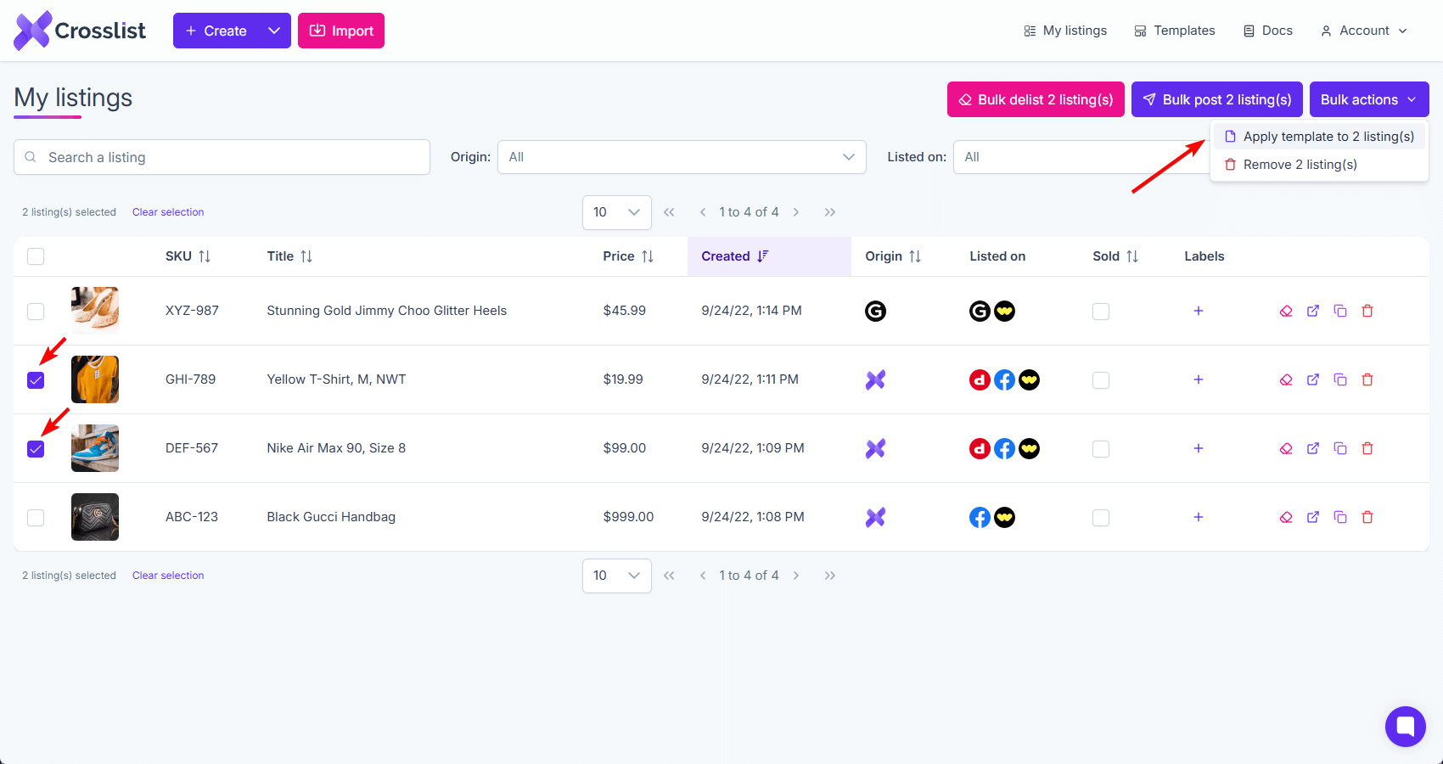The height and width of the screenshot is (764, 1443).
Task: Add a label to Nike Air Max with plus icon
Action: click(1199, 448)
